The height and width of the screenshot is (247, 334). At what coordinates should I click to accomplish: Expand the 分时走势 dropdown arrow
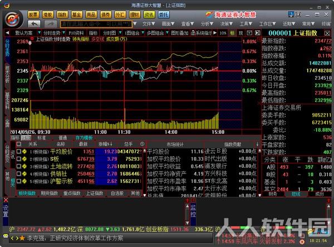63,33
